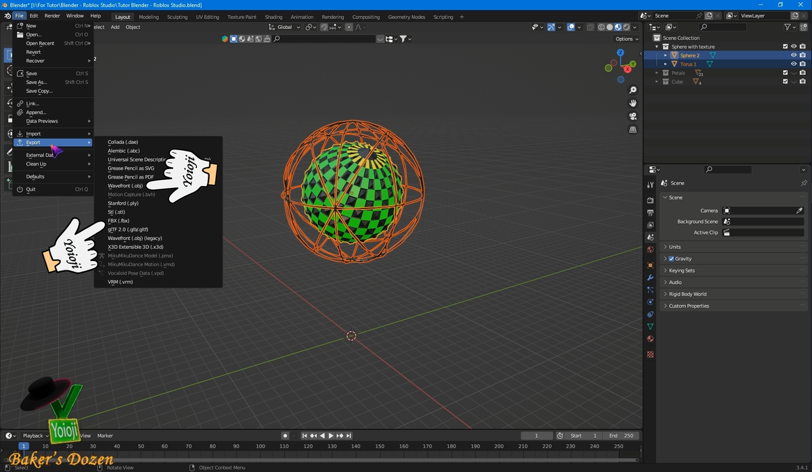Open the Object properties tab icon

(x=650, y=265)
